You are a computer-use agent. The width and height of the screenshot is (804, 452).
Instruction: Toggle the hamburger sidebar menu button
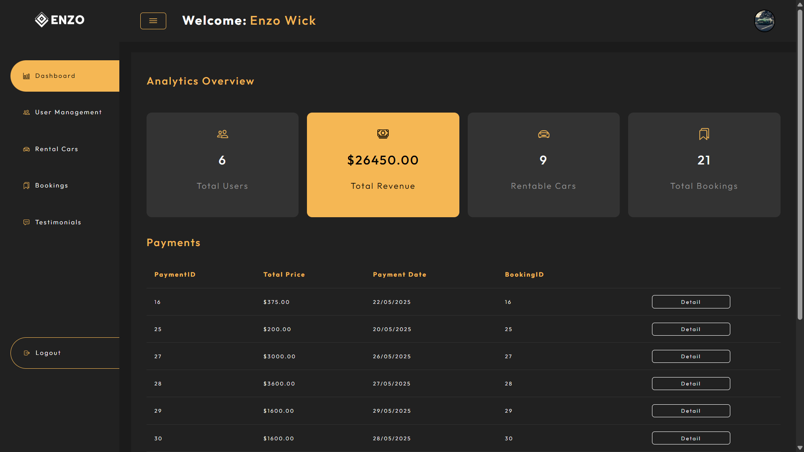(x=153, y=21)
